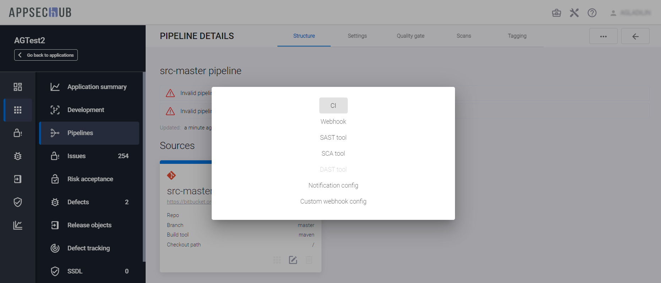Click the edit icon on source card
This screenshot has height=283, width=661.
[293, 260]
